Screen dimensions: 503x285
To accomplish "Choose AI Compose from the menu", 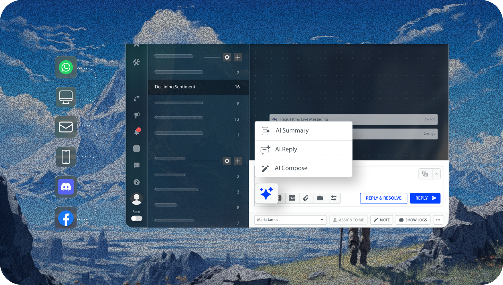I will click(x=304, y=168).
